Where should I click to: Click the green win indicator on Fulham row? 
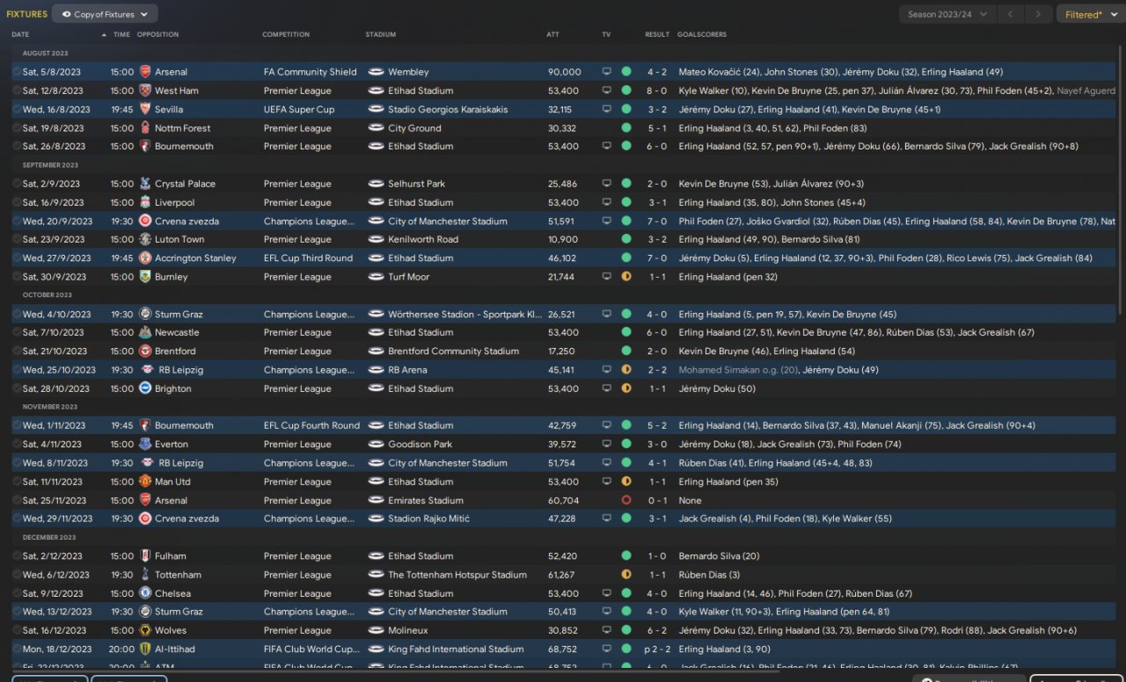pos(626,555)
